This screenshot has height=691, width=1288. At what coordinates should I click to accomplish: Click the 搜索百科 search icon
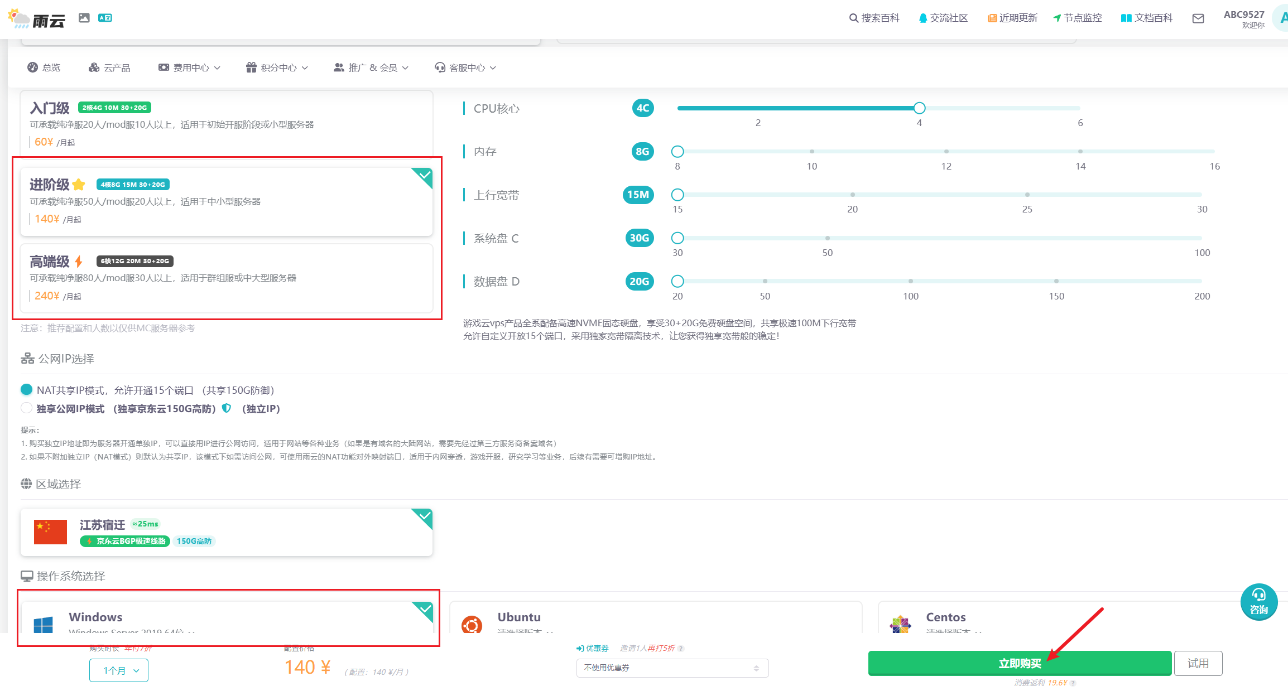[854, 18]
